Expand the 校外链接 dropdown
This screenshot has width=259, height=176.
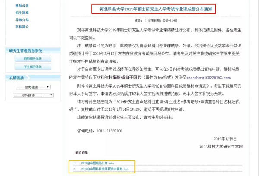point(32,96)
